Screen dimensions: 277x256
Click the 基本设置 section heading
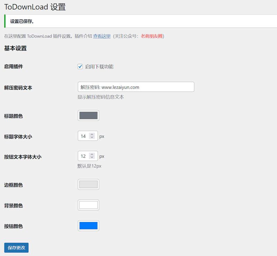15,48
